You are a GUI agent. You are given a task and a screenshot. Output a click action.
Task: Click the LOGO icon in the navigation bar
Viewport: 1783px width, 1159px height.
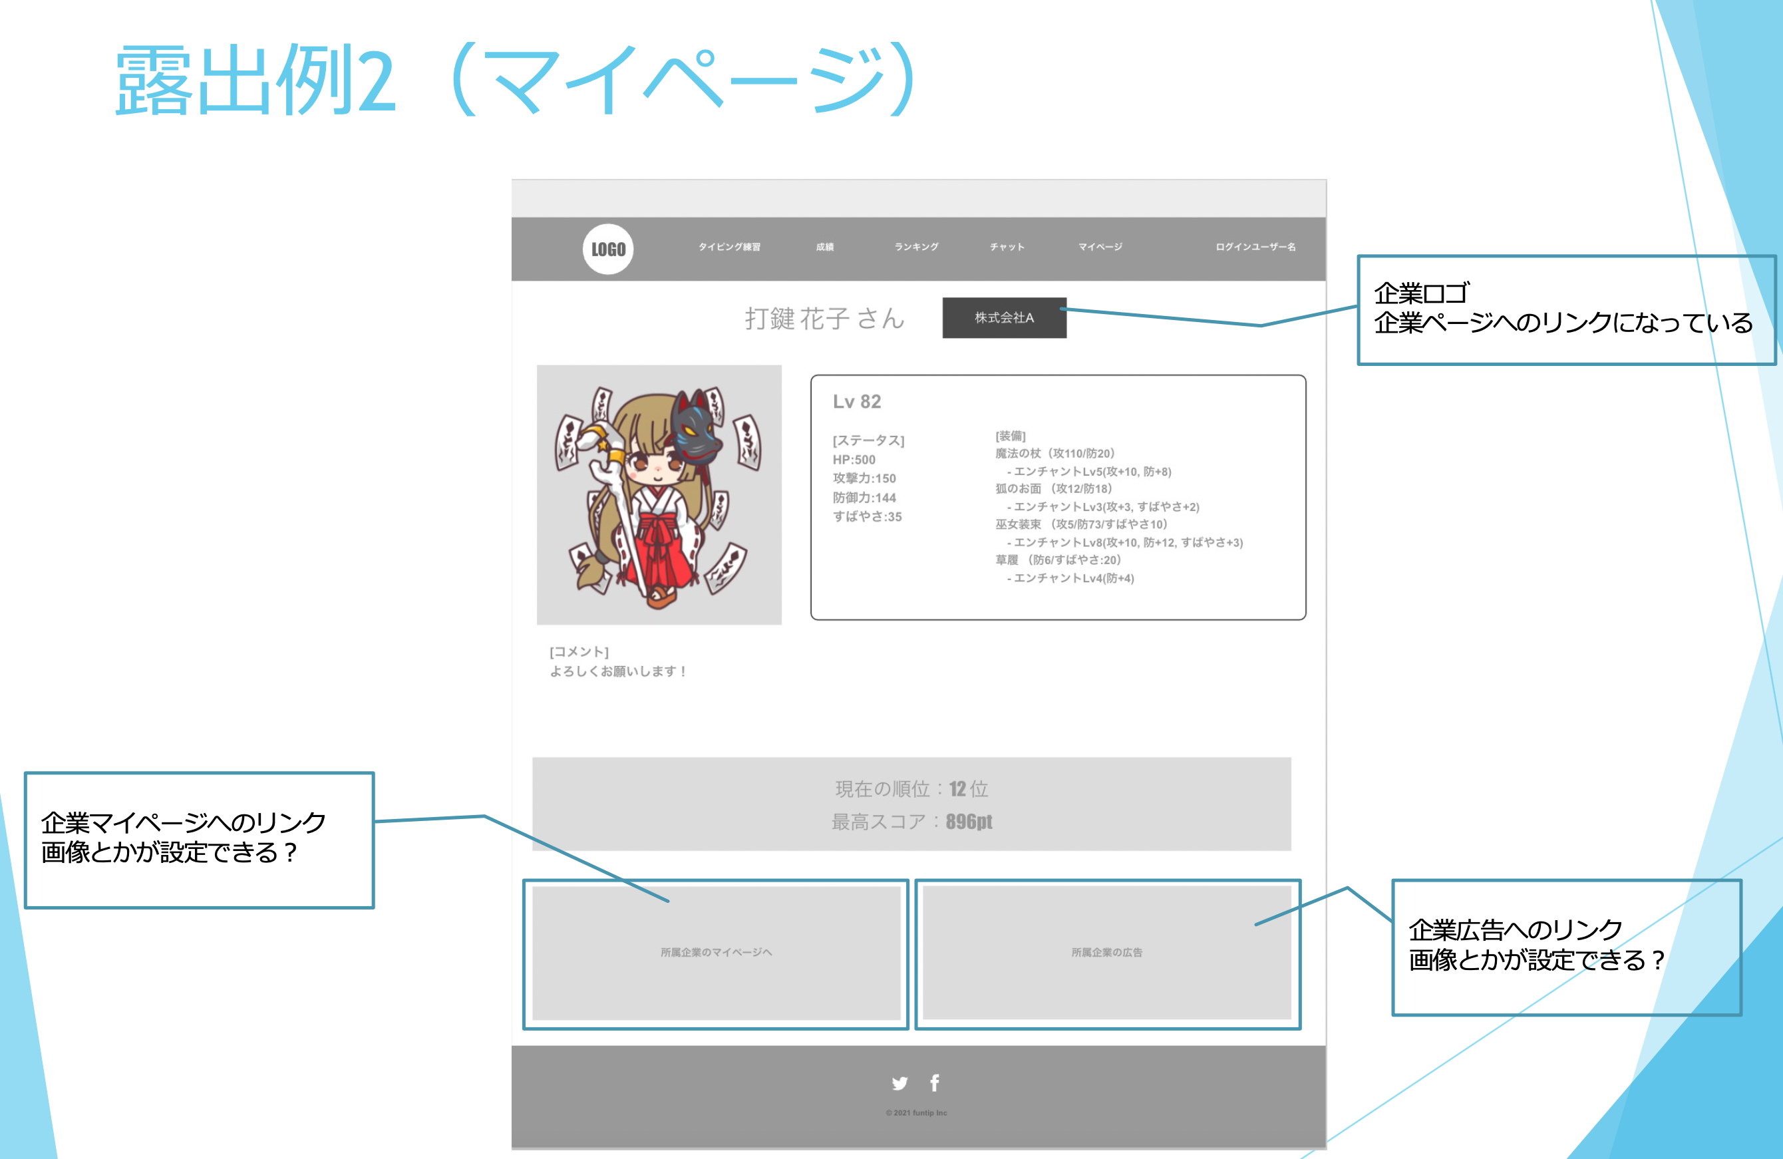click(x=607, y=249)
